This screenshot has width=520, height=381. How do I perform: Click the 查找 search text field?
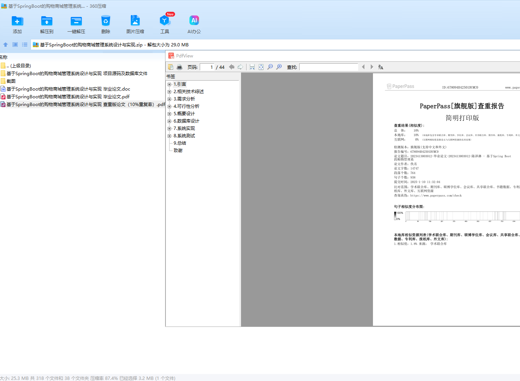pos(329,67)
